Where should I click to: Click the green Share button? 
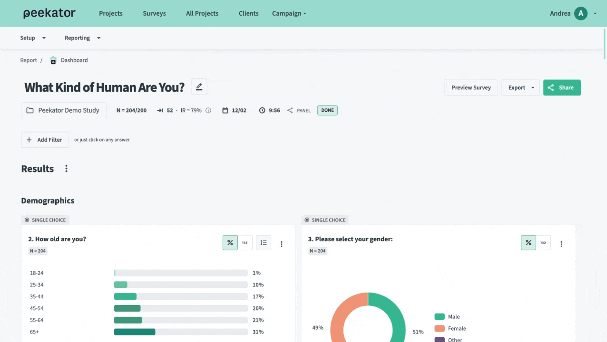pos(562,87)
